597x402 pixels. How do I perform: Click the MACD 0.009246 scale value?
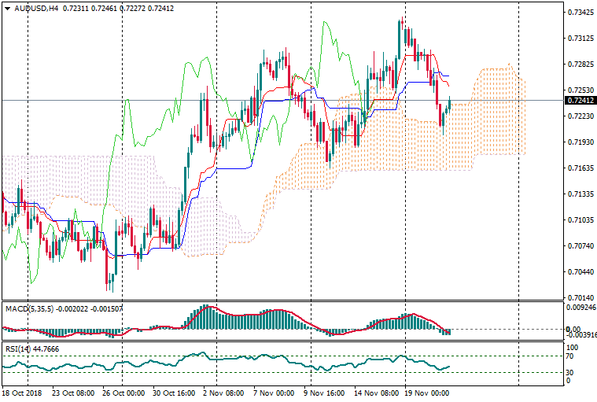580,308
